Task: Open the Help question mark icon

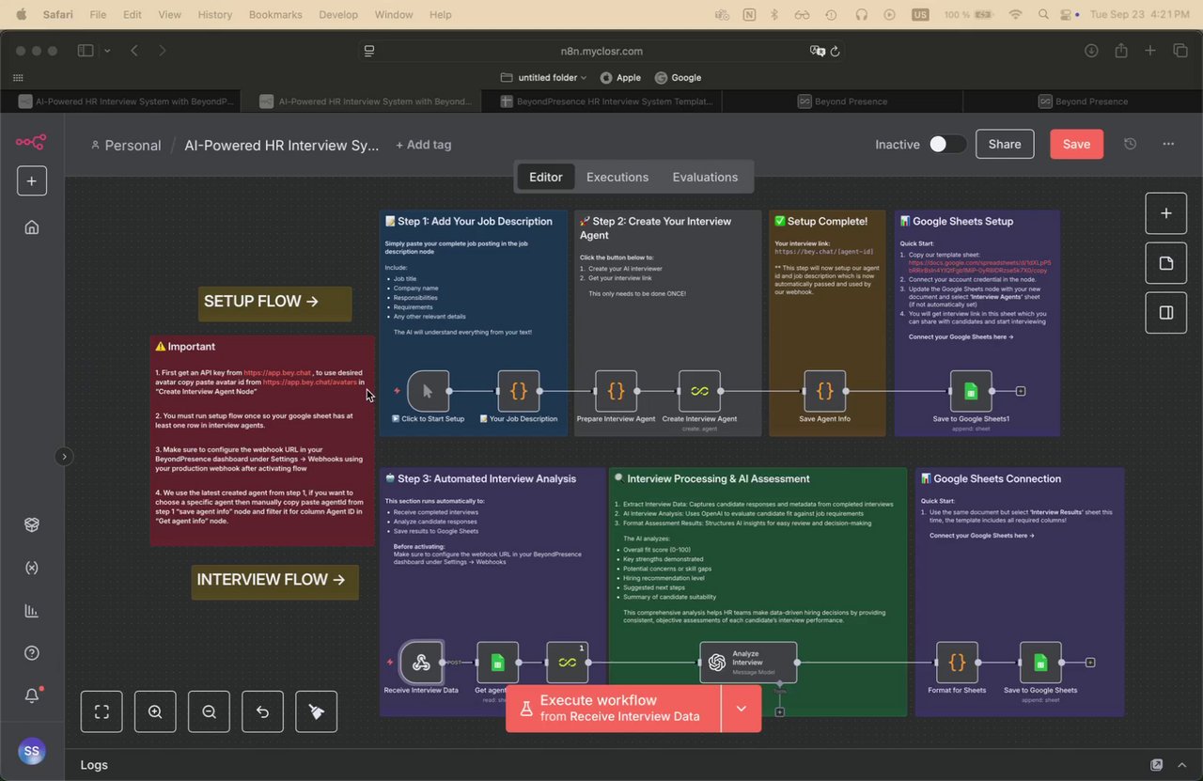Action: click(x=31, y=653)
